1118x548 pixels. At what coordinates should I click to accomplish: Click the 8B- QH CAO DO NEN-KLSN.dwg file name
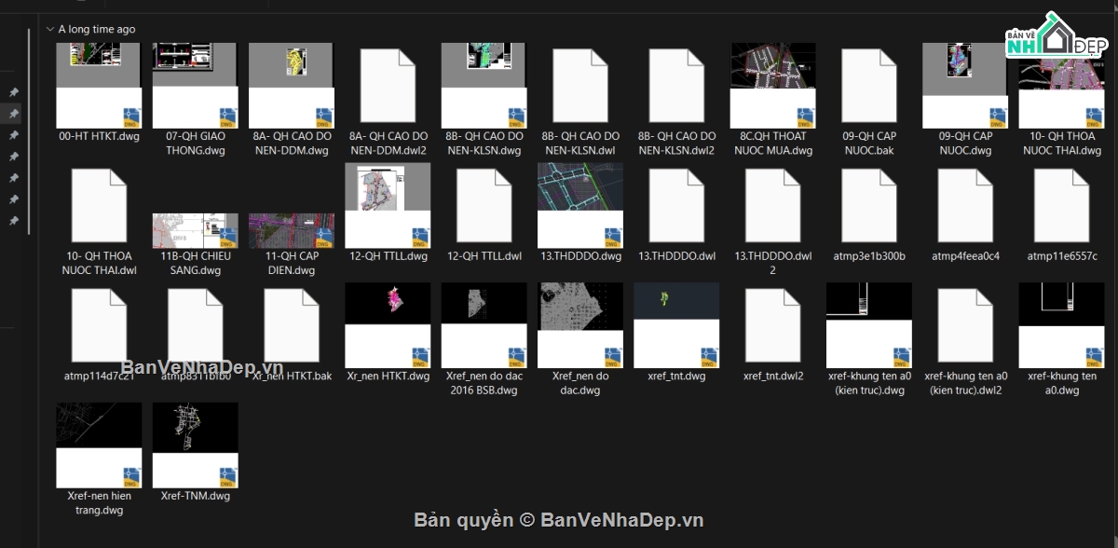(484, 143)
